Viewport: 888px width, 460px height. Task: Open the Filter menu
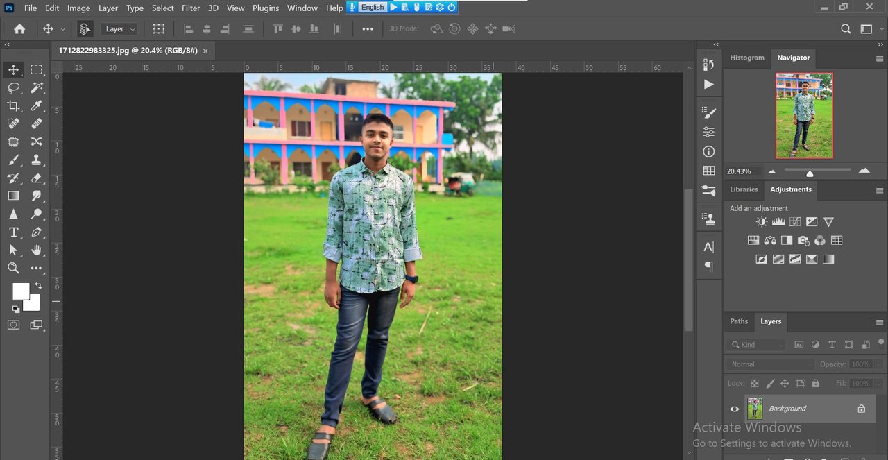tap(191, 8)
